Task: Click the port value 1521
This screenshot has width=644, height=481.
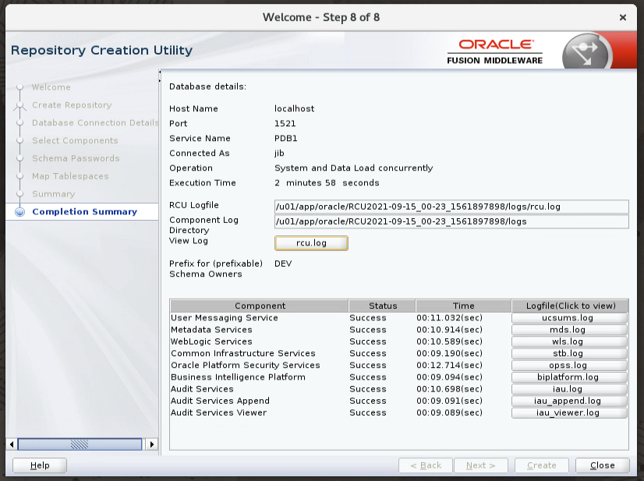Action: pyautogui.click(x=285, y=124)
